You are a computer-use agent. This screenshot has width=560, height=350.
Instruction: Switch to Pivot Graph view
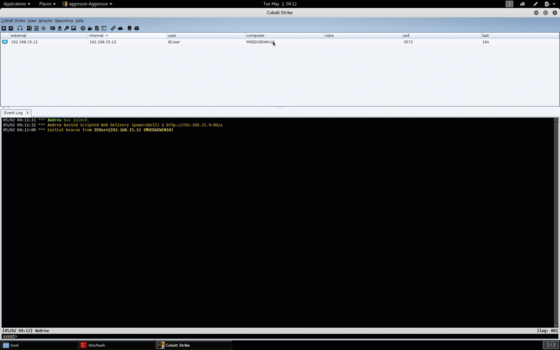29,28
